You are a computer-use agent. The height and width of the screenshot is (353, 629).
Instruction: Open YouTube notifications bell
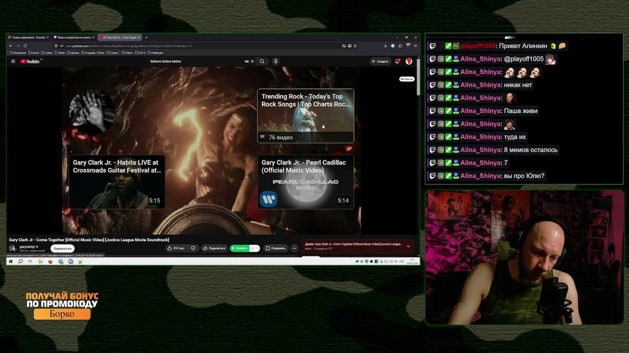point(398,61)
